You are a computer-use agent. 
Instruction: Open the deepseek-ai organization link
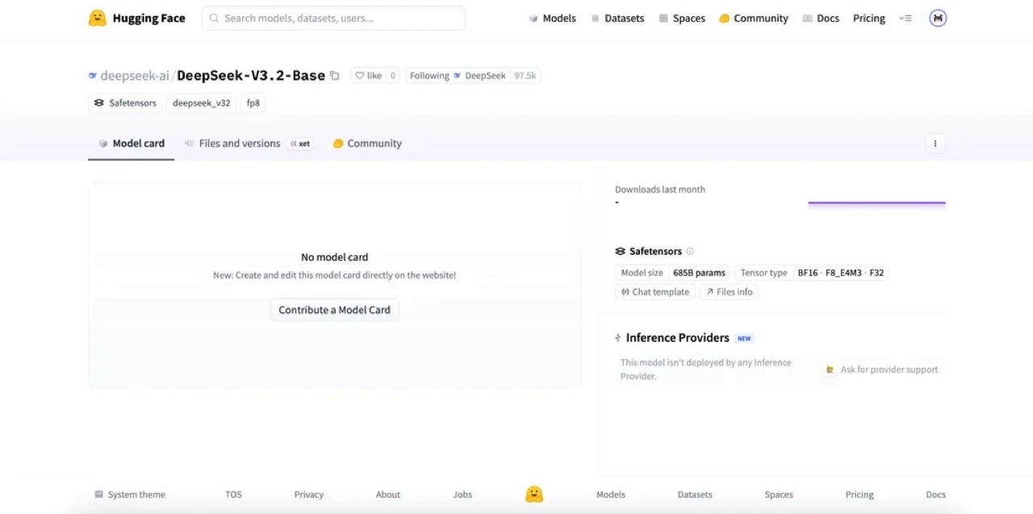click(134, 76)
